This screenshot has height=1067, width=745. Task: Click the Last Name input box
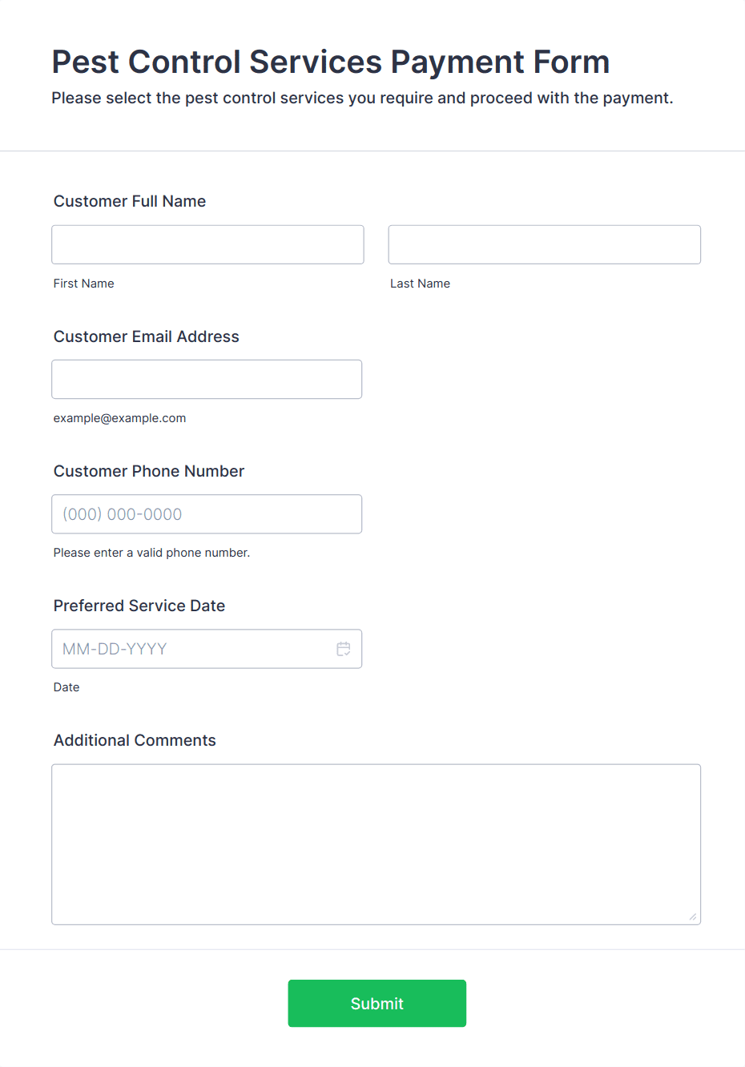click(545, 244)
